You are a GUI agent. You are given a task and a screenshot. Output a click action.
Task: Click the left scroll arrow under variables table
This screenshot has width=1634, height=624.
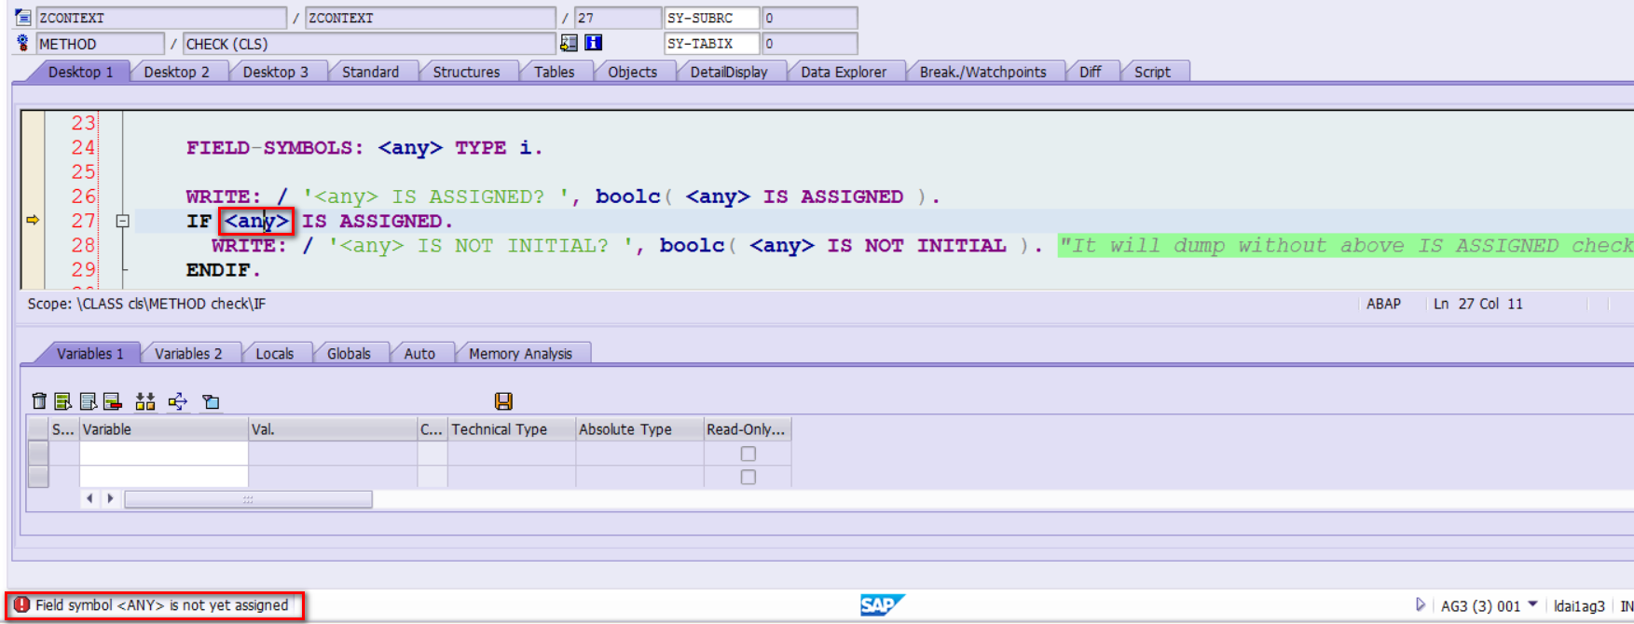[89, 499]
